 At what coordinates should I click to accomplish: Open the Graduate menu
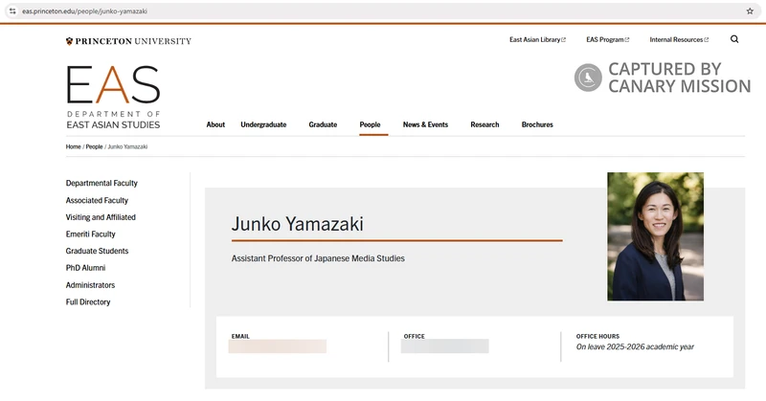tap(323, 124)
